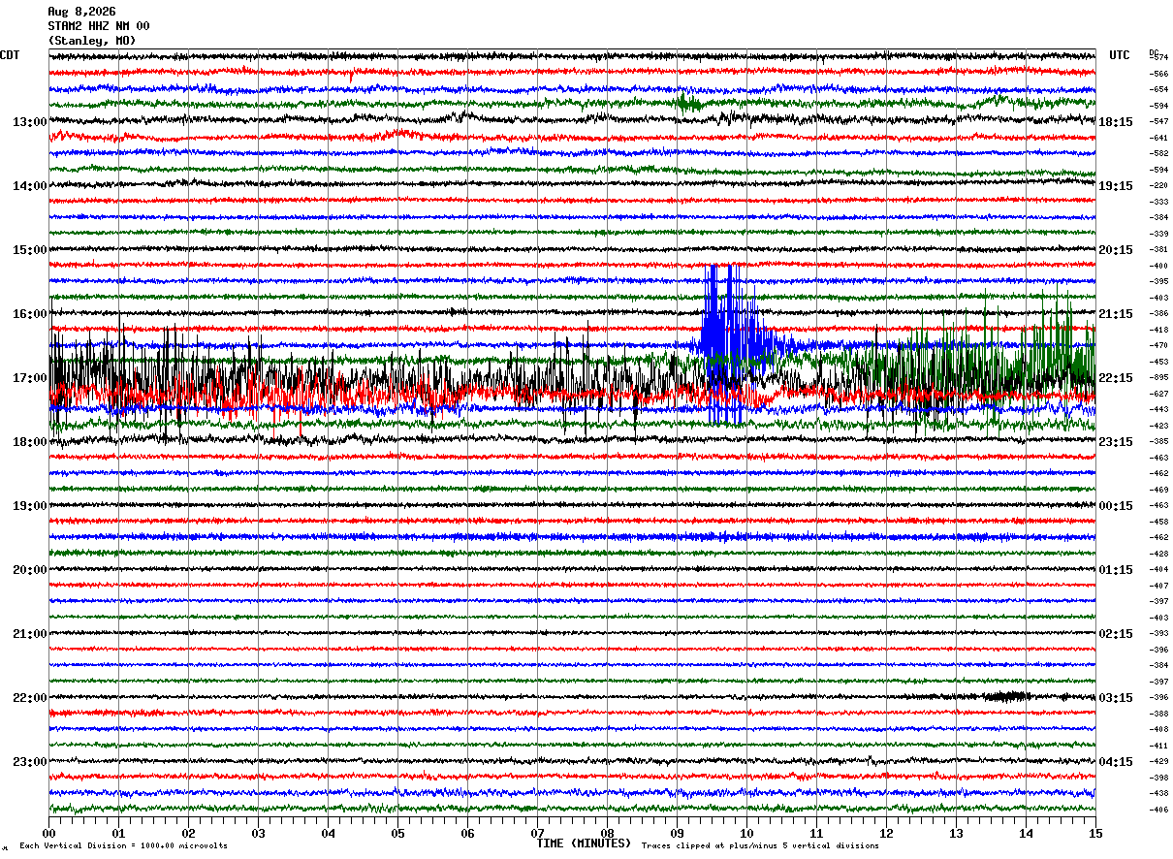This screenshot has height=859, width=1173.
Task: Select the 20:00 CDT time label
Action: point(30,569)
